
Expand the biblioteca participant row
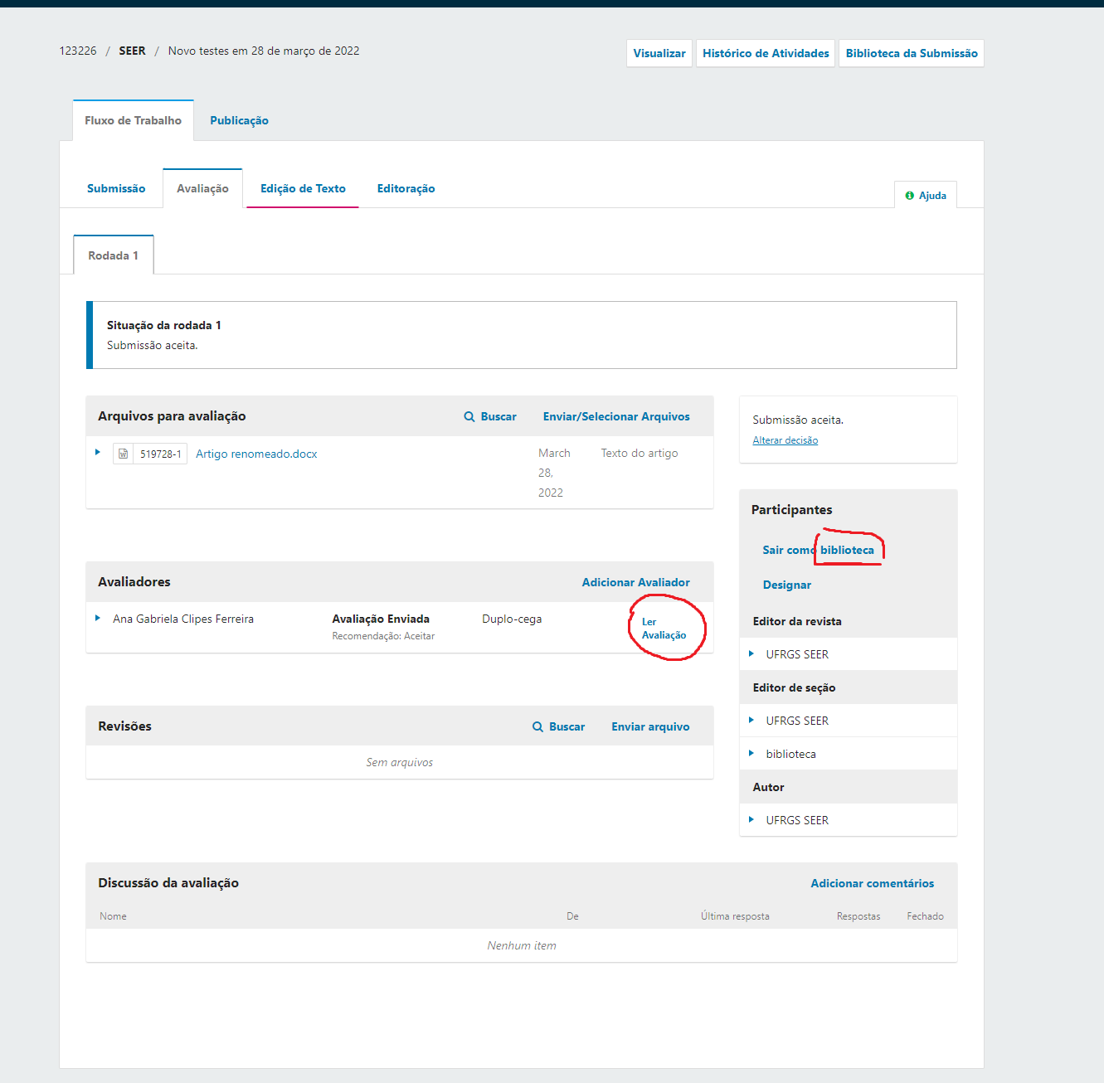coord(751,754)
